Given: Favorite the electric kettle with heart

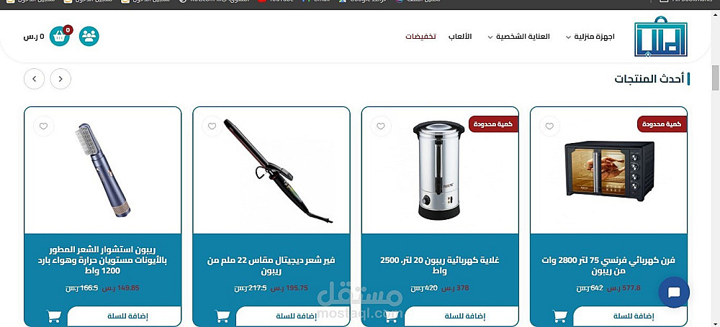Looking at the screenshot, I should tap(381, 126).
